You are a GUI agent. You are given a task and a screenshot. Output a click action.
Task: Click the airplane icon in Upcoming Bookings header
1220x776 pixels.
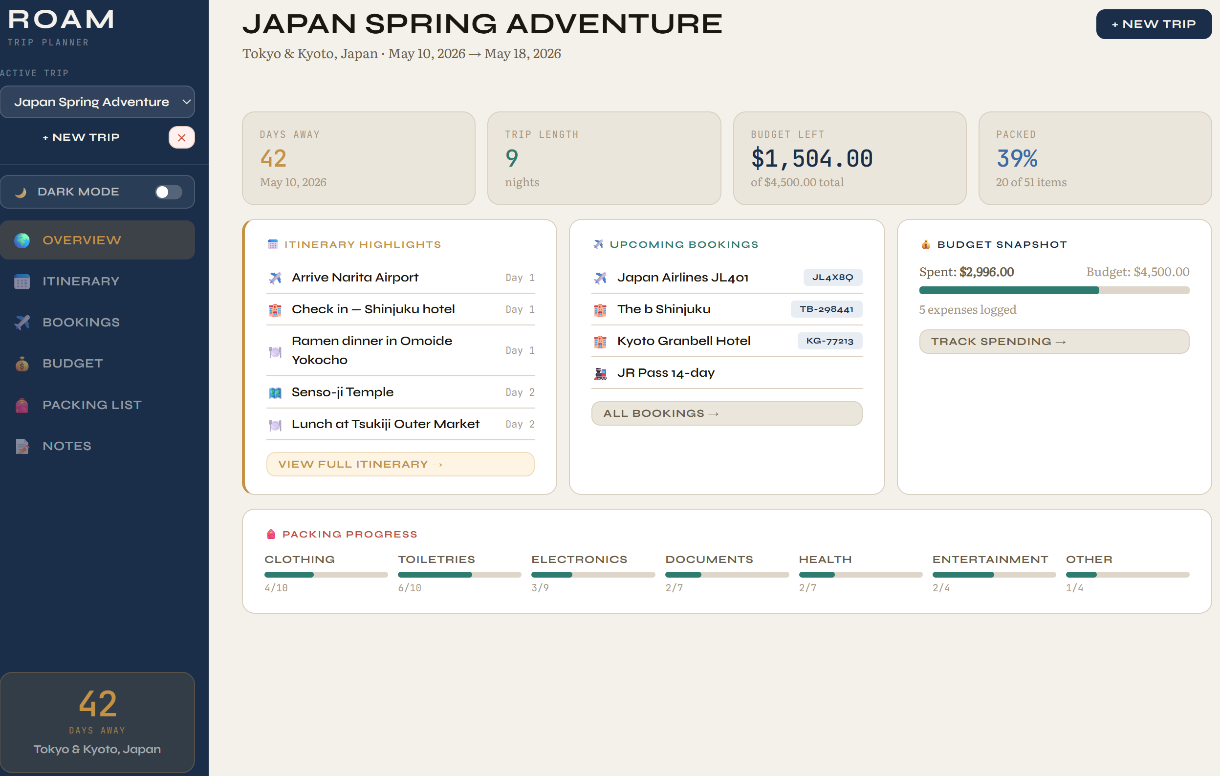598,244
